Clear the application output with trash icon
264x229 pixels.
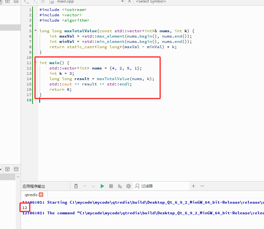pyautogui.click(x=76, y=186)
